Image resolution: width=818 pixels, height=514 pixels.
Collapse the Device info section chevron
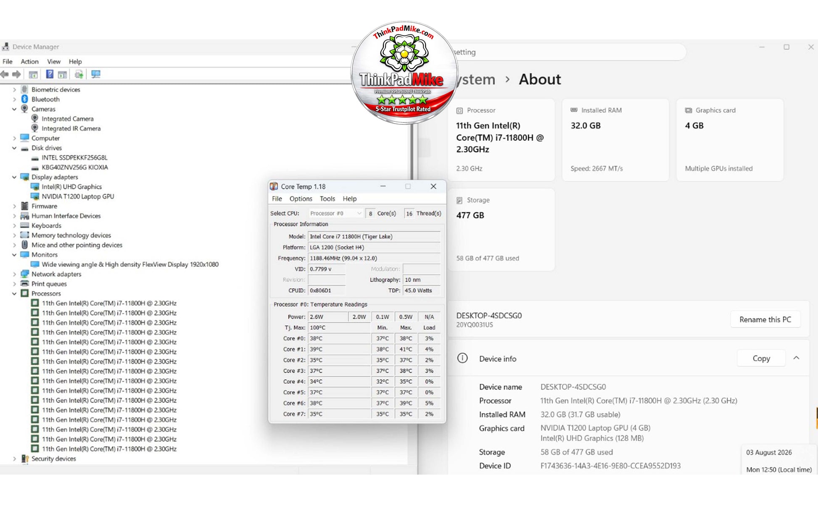(796, 358)
